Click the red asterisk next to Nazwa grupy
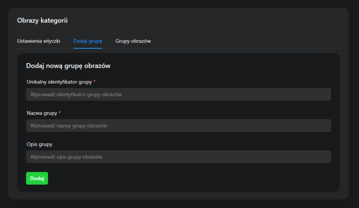 tap(60, 113)
